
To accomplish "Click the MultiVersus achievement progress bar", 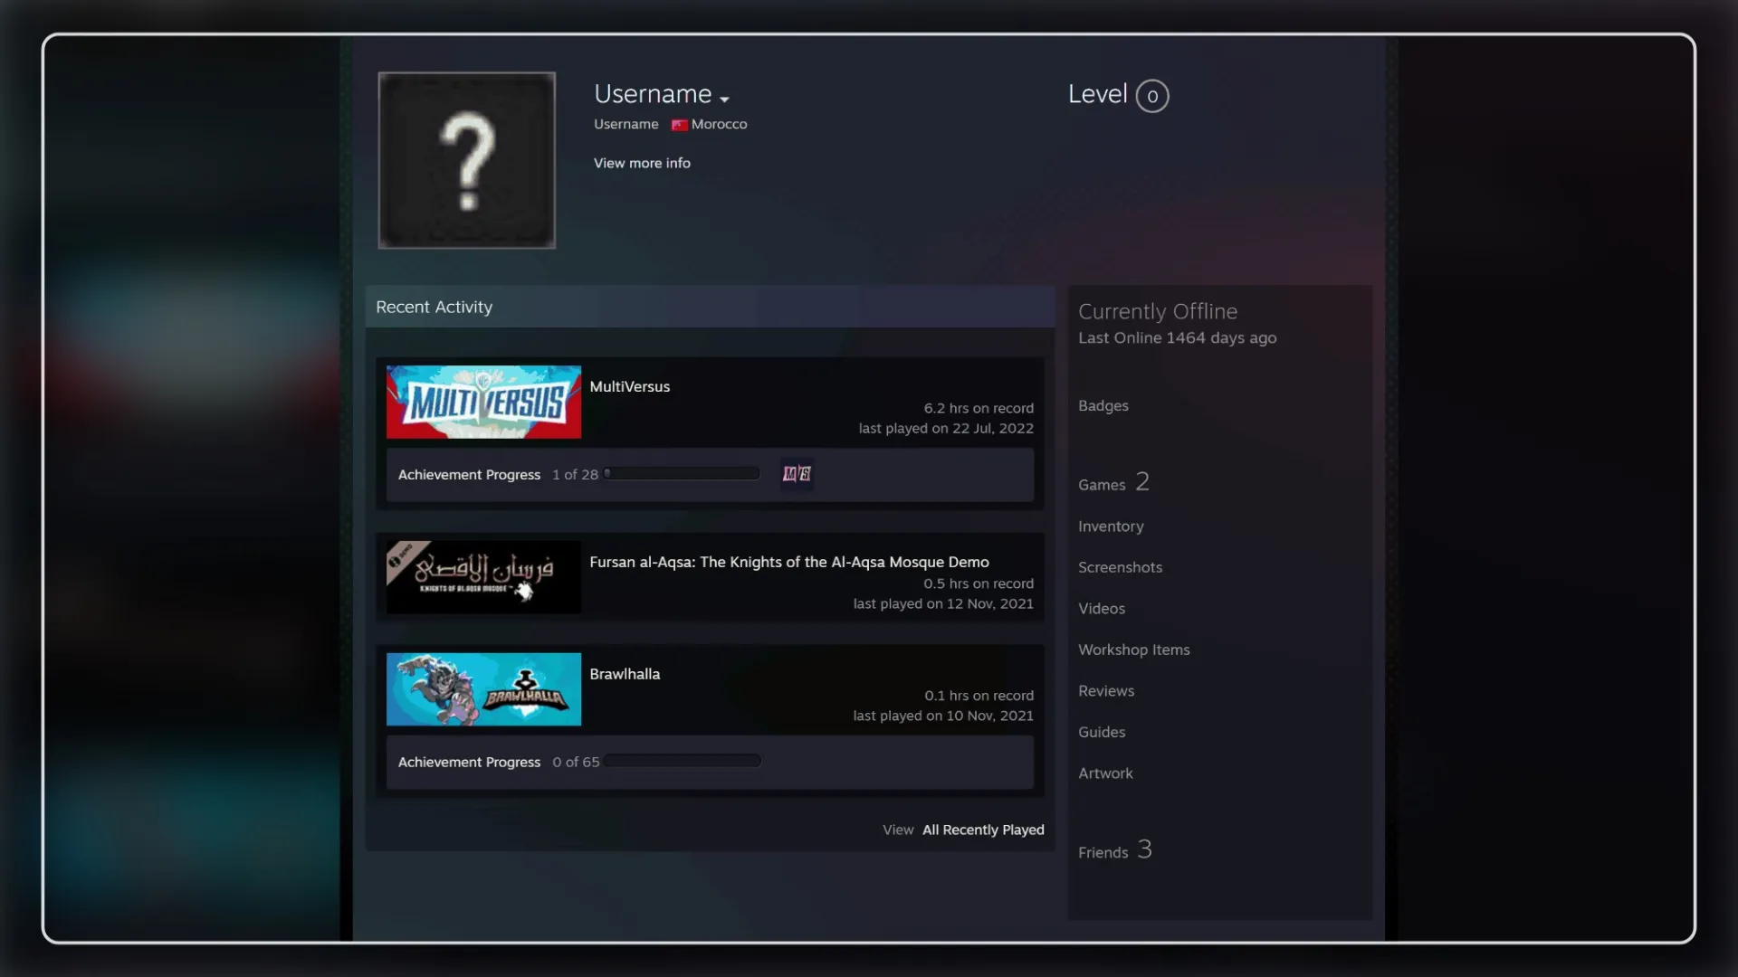I will [683, 473].
